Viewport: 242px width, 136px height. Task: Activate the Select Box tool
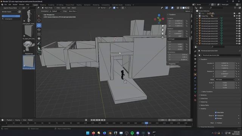pos(39,16)
